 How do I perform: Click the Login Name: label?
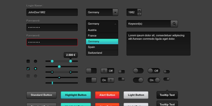pyautogui.click(x=35, y=6)
